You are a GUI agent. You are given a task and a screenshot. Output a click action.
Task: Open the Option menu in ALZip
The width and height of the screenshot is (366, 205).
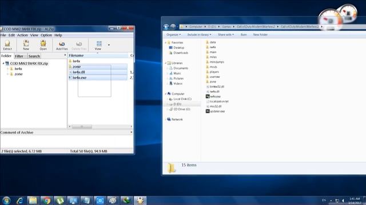coord(46,35)
